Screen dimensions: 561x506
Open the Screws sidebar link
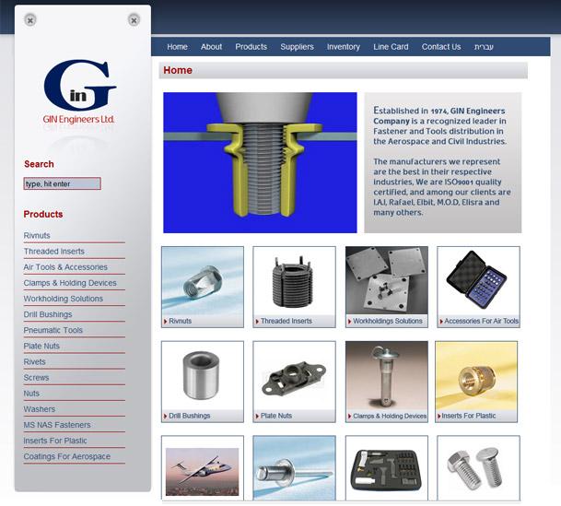pyautogui.click(x=36, y=377)
